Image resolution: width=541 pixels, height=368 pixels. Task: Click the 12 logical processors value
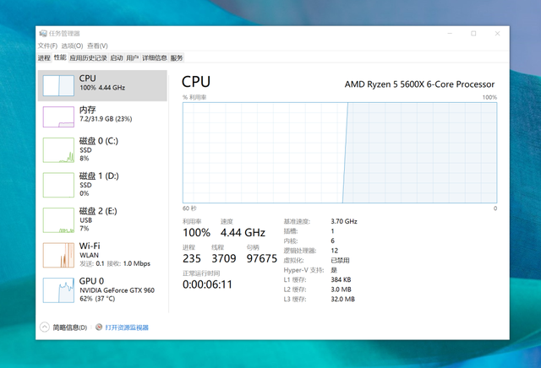[335, 251]
